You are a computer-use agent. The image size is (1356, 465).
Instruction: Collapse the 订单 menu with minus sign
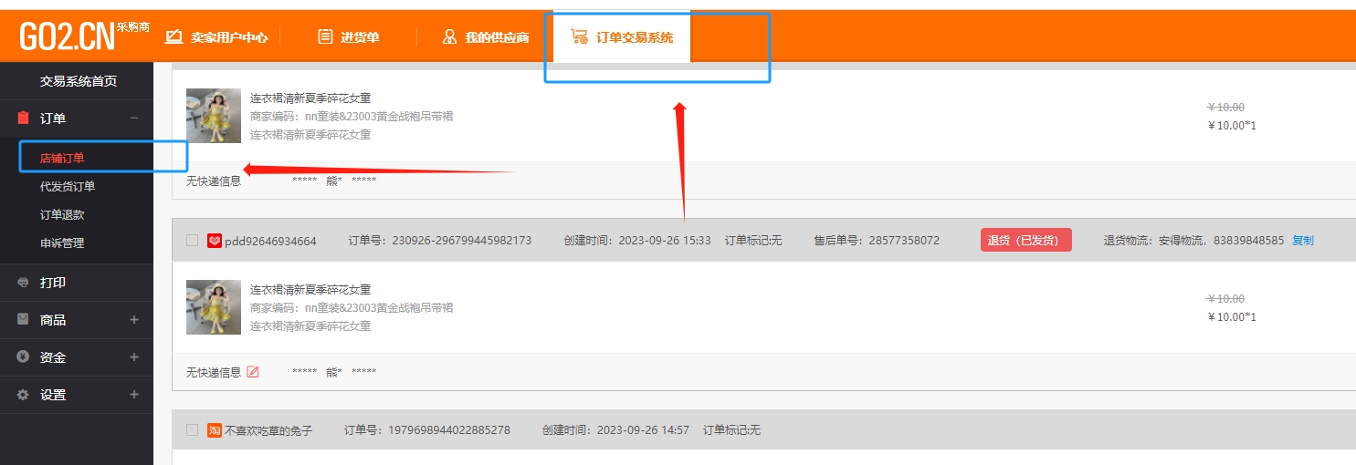(x=134, y=118)
